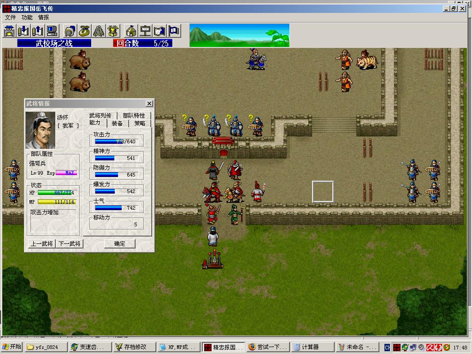
Task: Click the blue flag toolbar icon
Action: coord(174,31)
